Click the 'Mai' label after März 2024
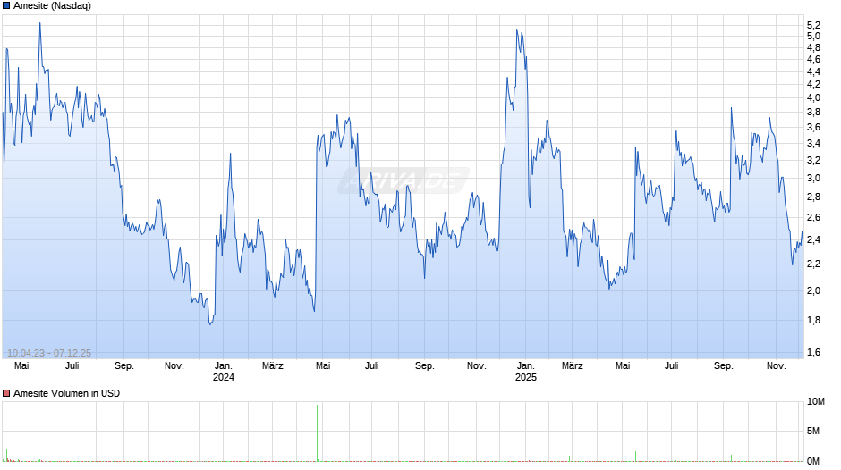This screenshot has width=841, height=470. point(323,366)
